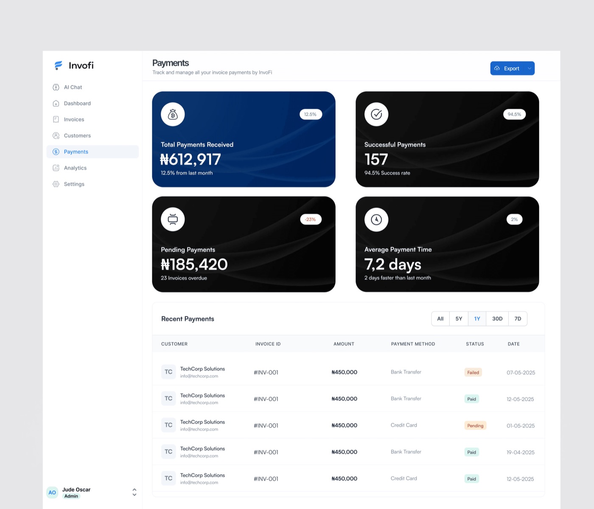Click the Export button
Viewport: 594px width, 509px height.
pyautogui.click(x=508, y=68)
